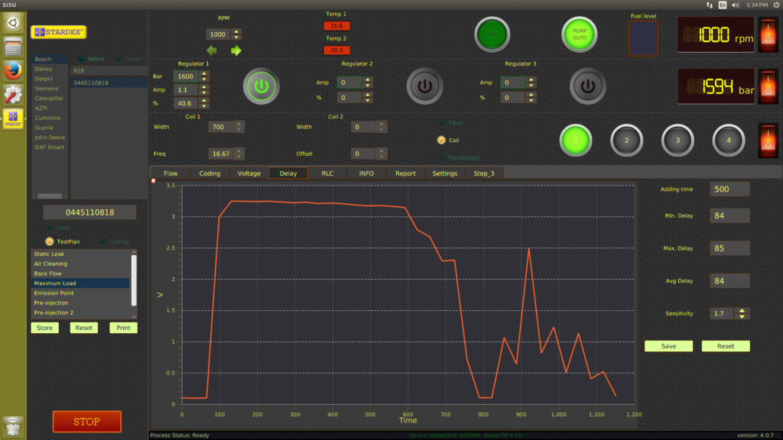Click Save in delay panel
Viewport: 783px width, 440px height.
point(668,346)
